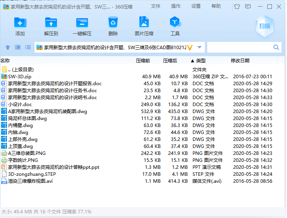Click file name 渲染三维爆炸视图.avi
This screenshot has width=287, height=218.
(30, 181)
